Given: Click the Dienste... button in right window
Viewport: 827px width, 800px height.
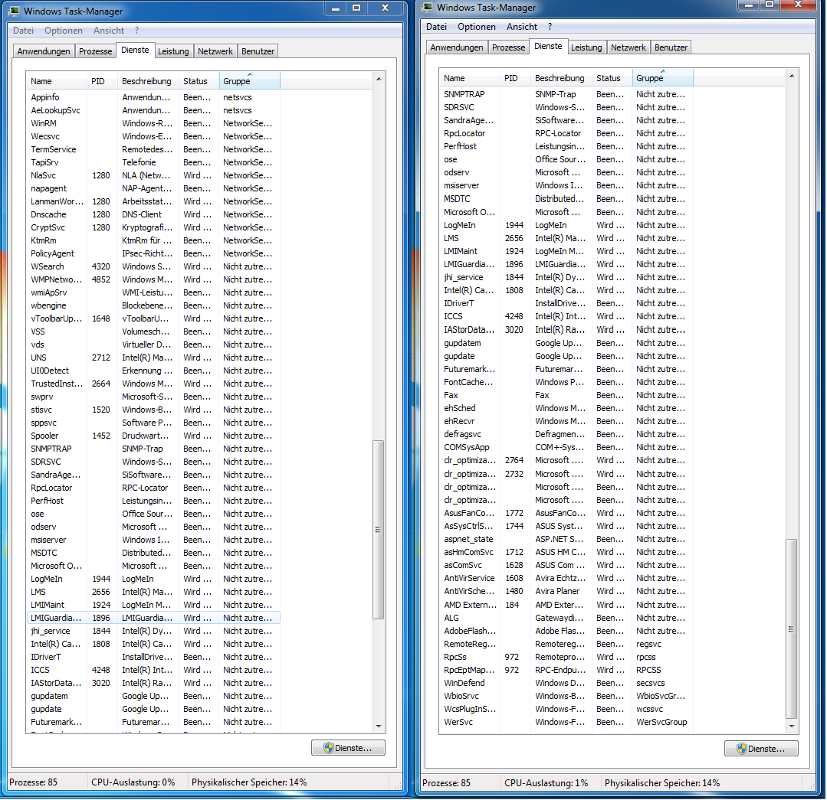Looking at the screenshot, I should [x=761, y=749].
